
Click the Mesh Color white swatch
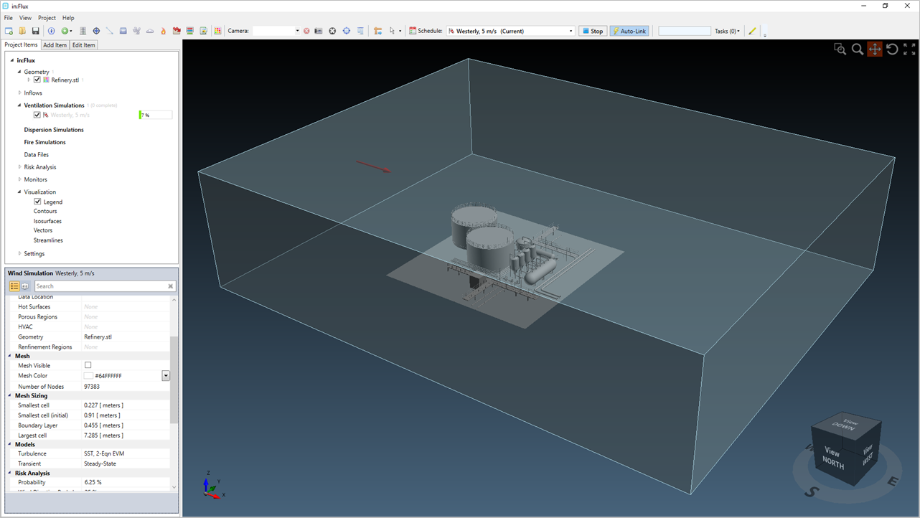click(88, 375)
